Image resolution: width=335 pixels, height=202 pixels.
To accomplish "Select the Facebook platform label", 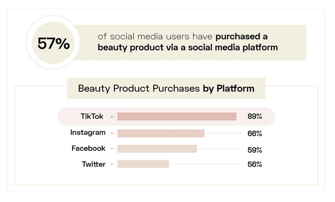I will [88, 148].
